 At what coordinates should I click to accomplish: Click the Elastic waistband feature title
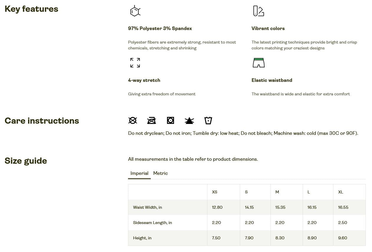click(x=272, y=80)
